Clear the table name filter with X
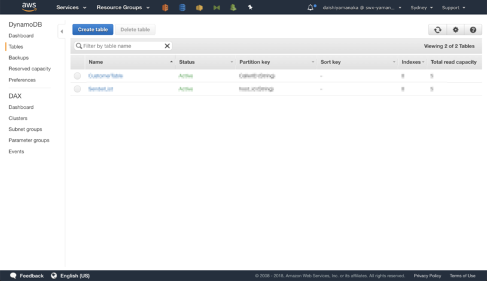This screenshot has height=281, width=487. click(x=167, y=46)
